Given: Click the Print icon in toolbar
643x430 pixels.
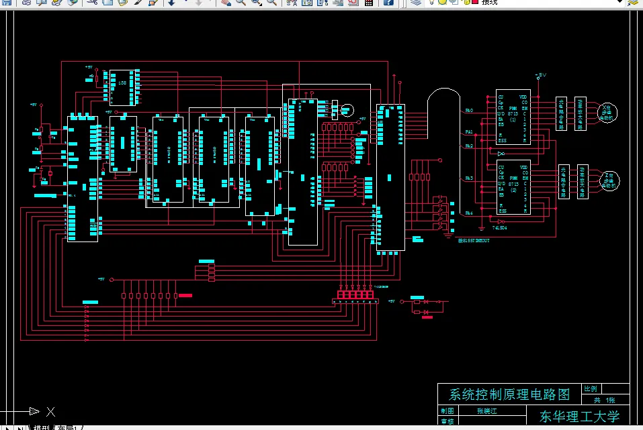Looking at the screenshot, I should coord(26,3).
